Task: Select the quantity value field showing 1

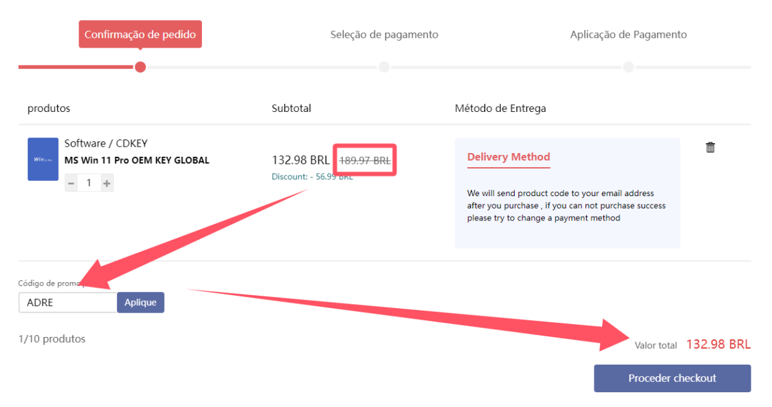Action: (89, 183)
